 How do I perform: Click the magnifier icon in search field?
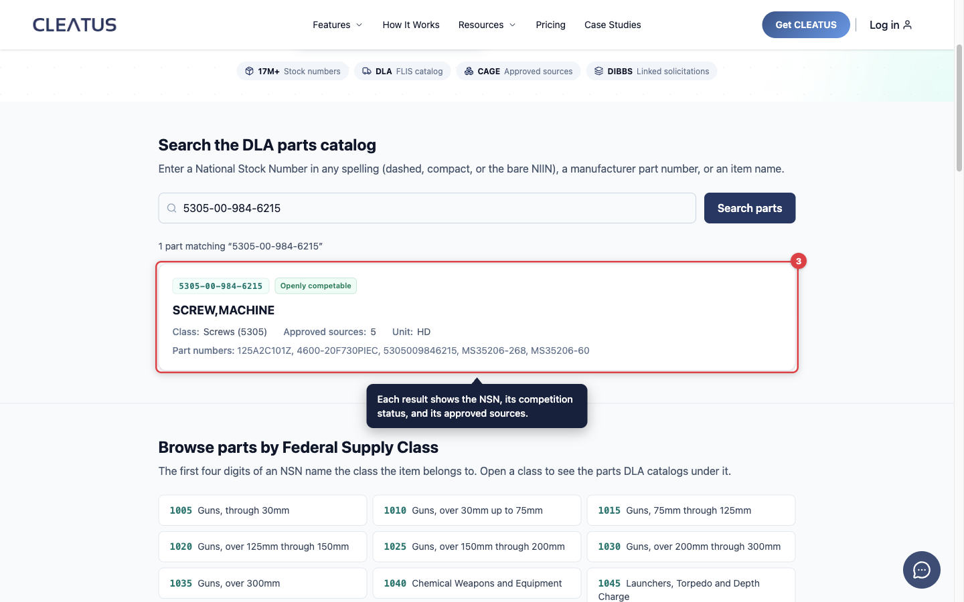click(172, 208)
